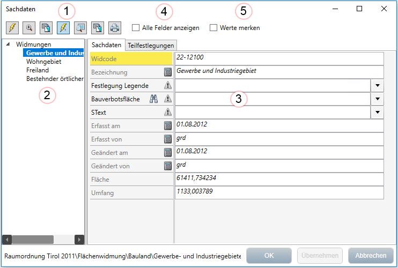Switch to the Teilfestlegungen tab
This screenshot has width=398, height=268.
(x=151, y=46)
